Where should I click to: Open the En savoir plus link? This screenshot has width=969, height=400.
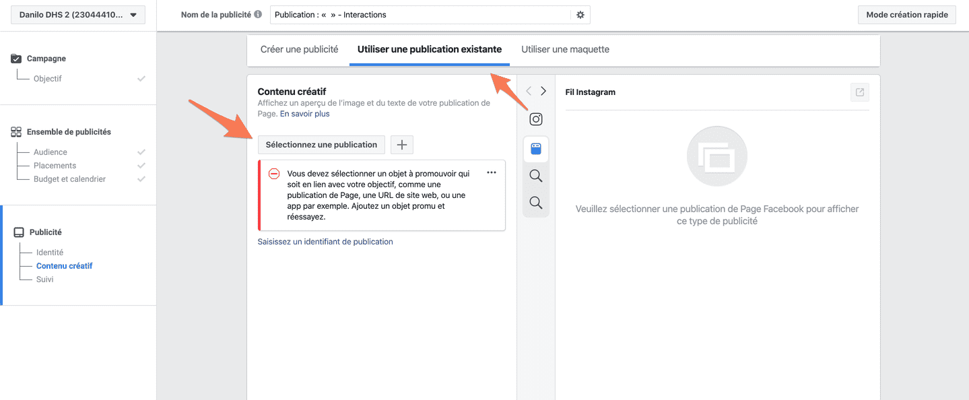click(305, 114)
